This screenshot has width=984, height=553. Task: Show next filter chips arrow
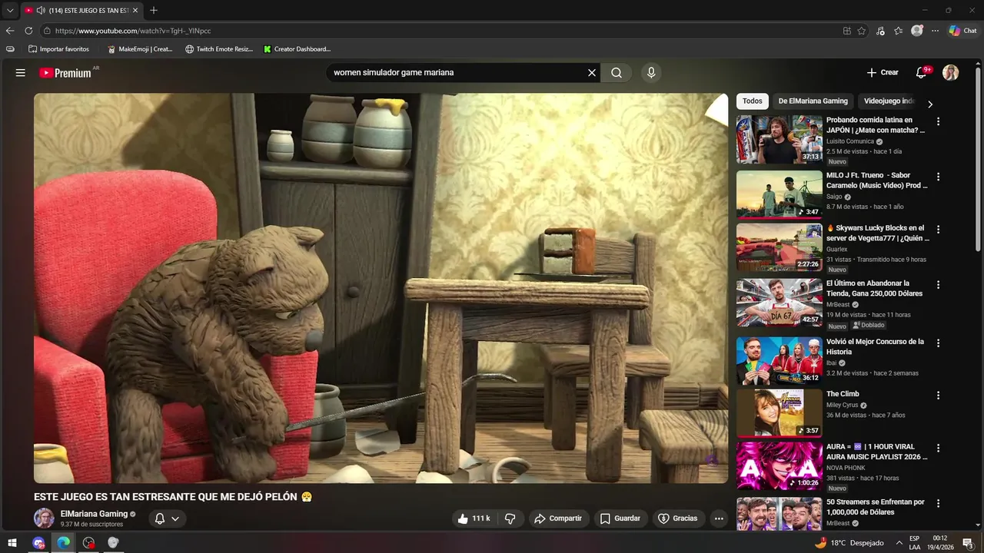click(x=930, y=104)
